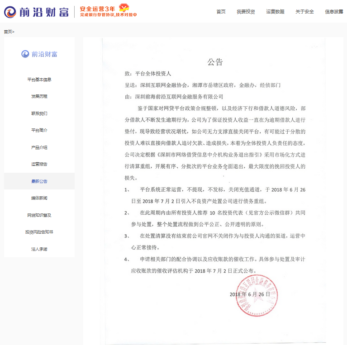This screenshot has width=347, height=345.
Task: Open 关于安全 navigation item
Action: (x=304, y=12)
